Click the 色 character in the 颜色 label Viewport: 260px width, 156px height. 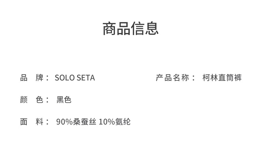(40, 100)
